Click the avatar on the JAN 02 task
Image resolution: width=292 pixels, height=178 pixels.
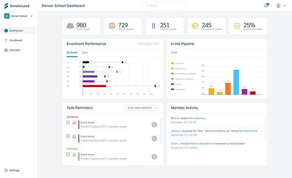point(154,125)
